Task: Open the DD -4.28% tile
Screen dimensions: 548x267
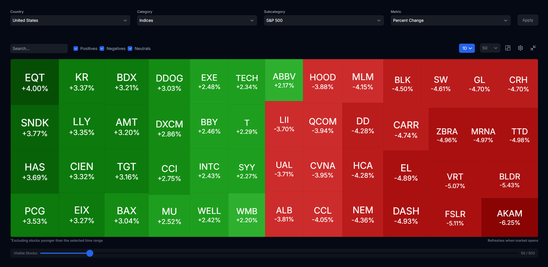Action: (363, 125)
